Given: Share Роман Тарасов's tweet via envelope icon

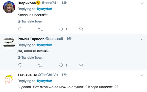Looking at the screenshot, I should coord(81,65).
